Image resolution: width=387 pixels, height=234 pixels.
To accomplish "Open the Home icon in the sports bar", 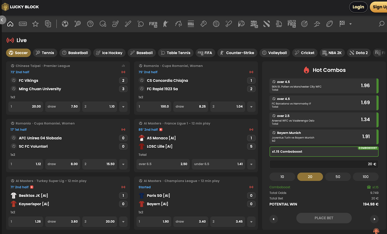I will pyautogui.click(x=10, y=24).
